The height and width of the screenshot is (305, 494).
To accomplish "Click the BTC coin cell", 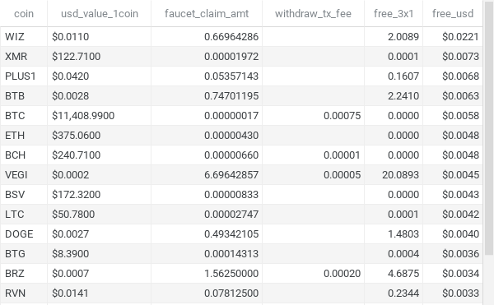I will tap(24, 116).
